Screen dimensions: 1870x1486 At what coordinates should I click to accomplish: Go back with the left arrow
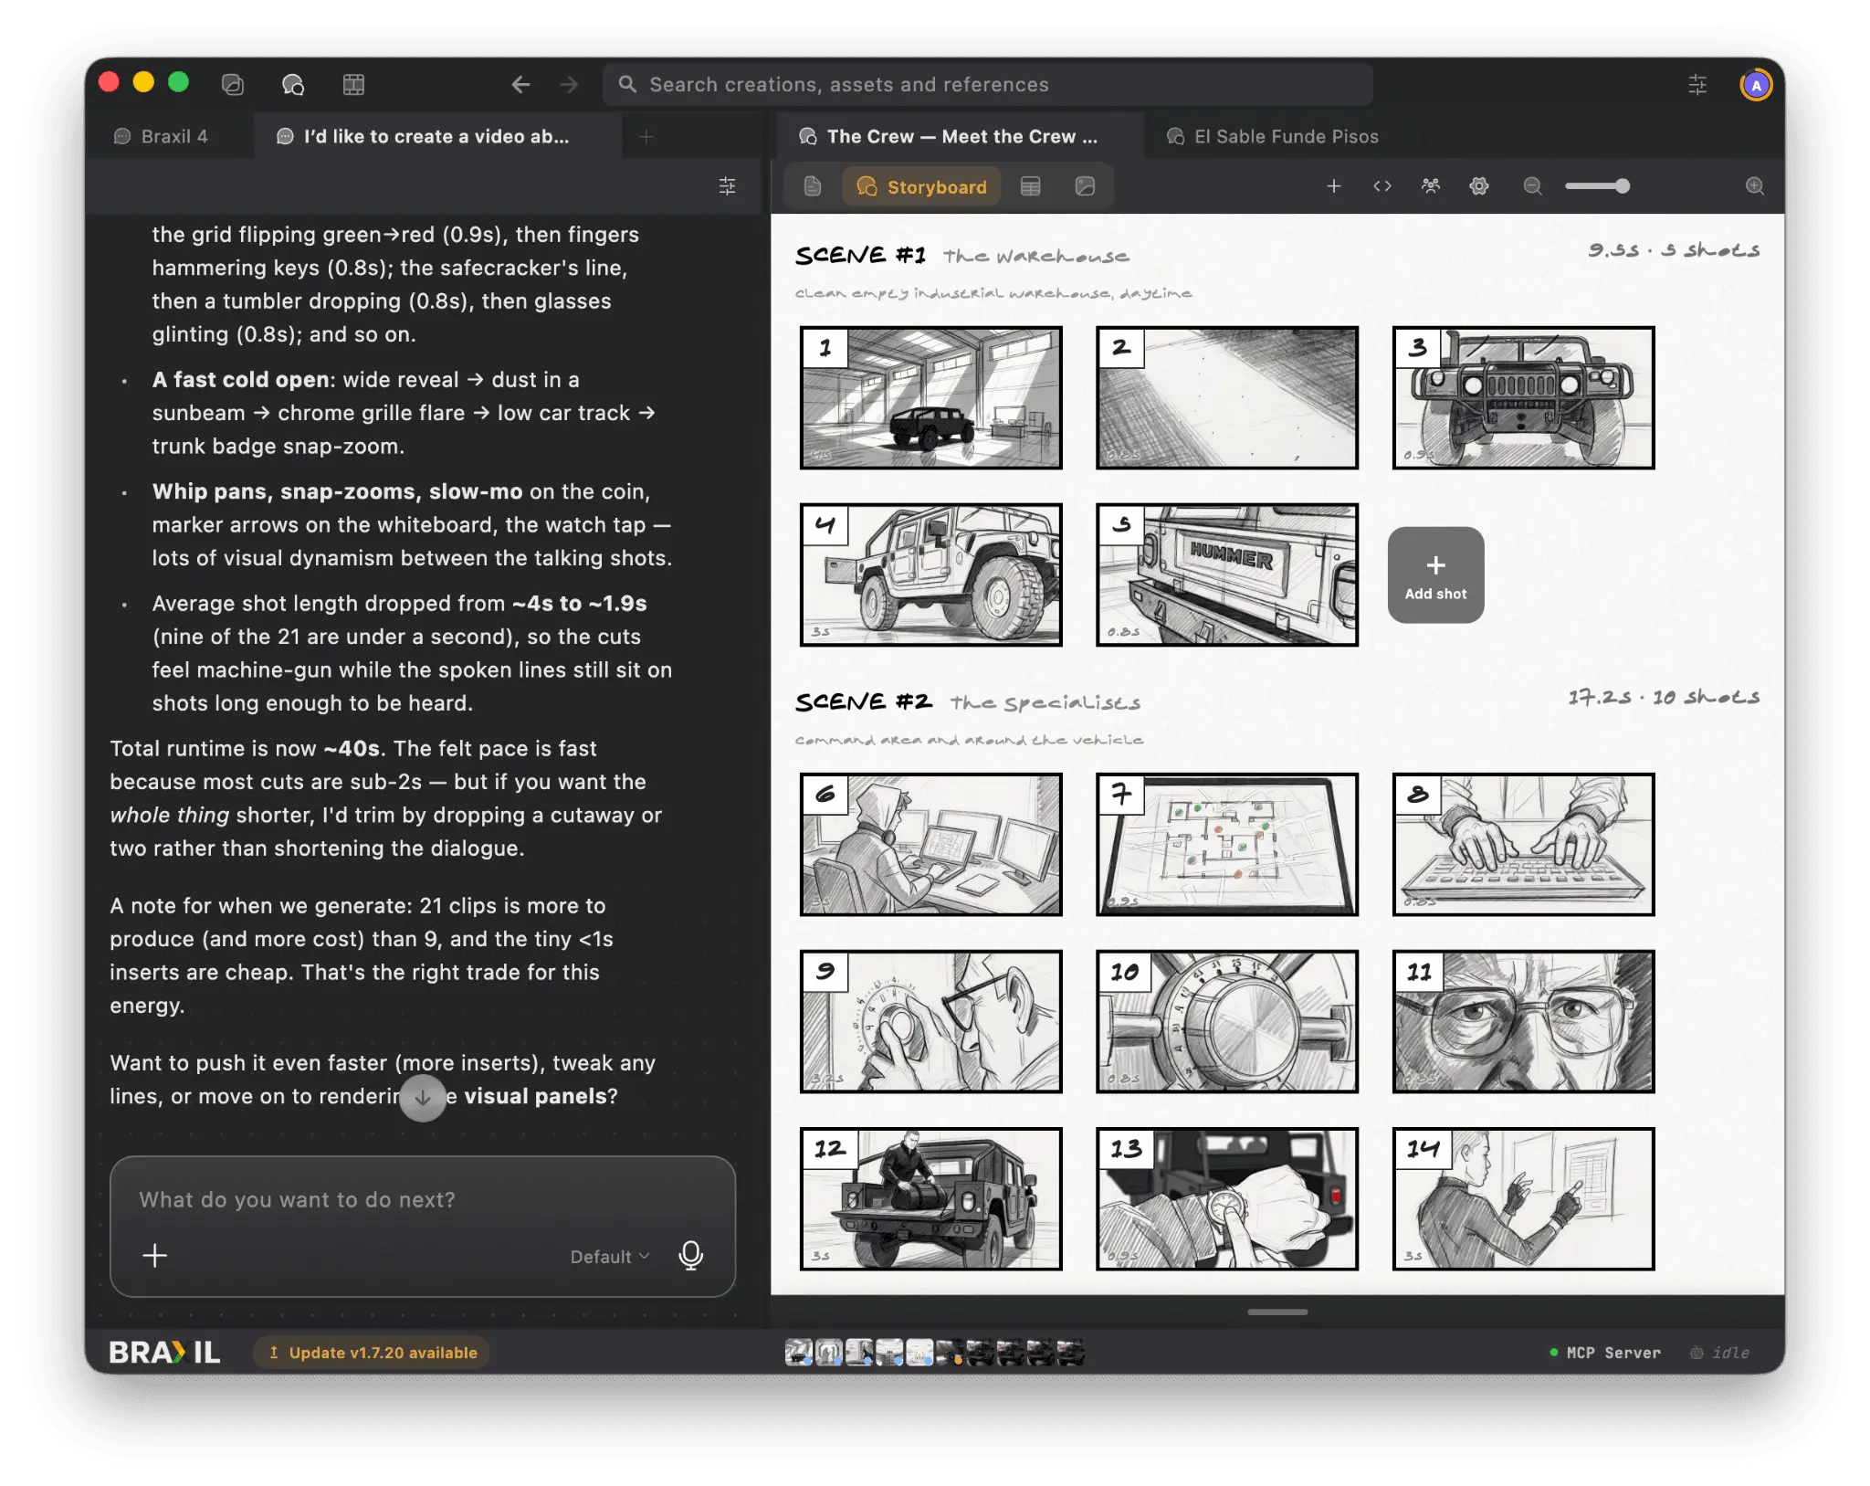click(x=520, y=84)
